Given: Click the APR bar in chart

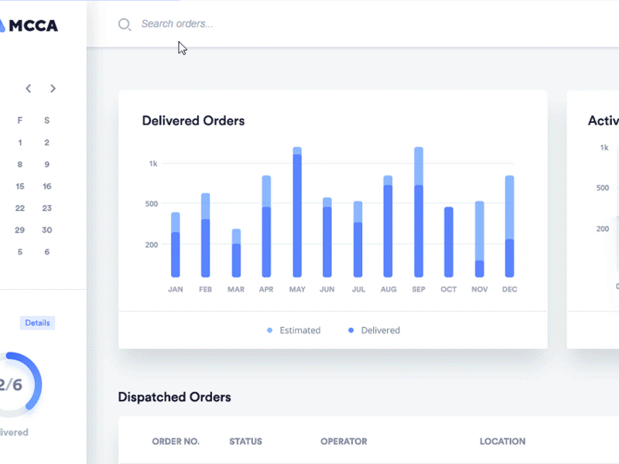Looking at the screenshot, I should (x=266, y=227).
